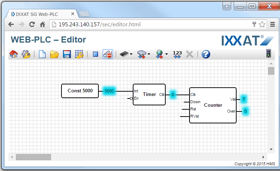Open the Chrome hamburger menu

coord(272,25)
